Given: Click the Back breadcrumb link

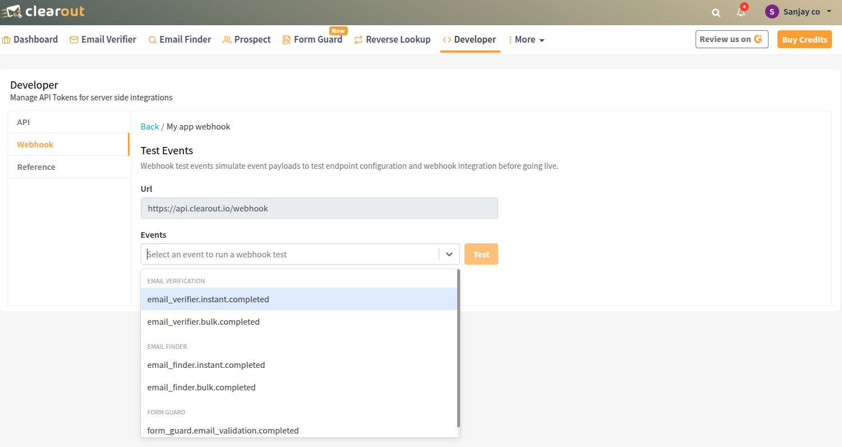Looking at the screenshot, I should 150,127.
